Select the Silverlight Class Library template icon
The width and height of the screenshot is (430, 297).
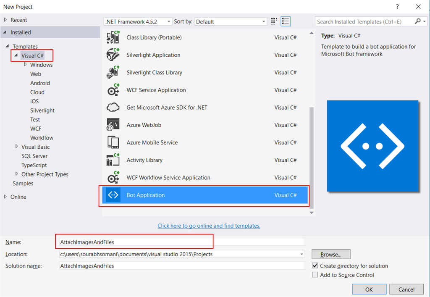pos(113,72)
